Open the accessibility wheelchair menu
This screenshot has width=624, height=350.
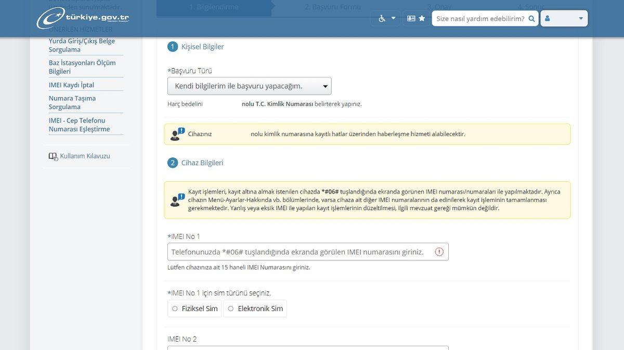[382, 19]
